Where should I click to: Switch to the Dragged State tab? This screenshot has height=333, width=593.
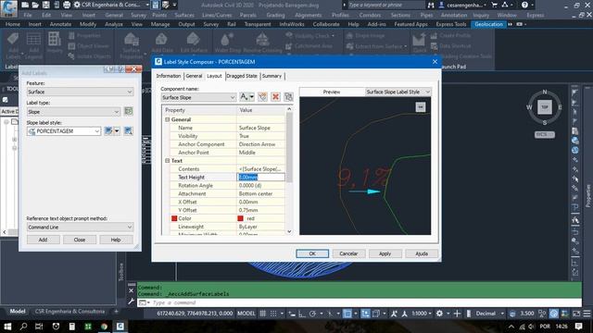[x=242, y=76]
